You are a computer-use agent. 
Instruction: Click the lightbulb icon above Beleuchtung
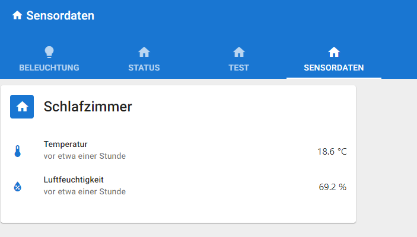(49, 52)
